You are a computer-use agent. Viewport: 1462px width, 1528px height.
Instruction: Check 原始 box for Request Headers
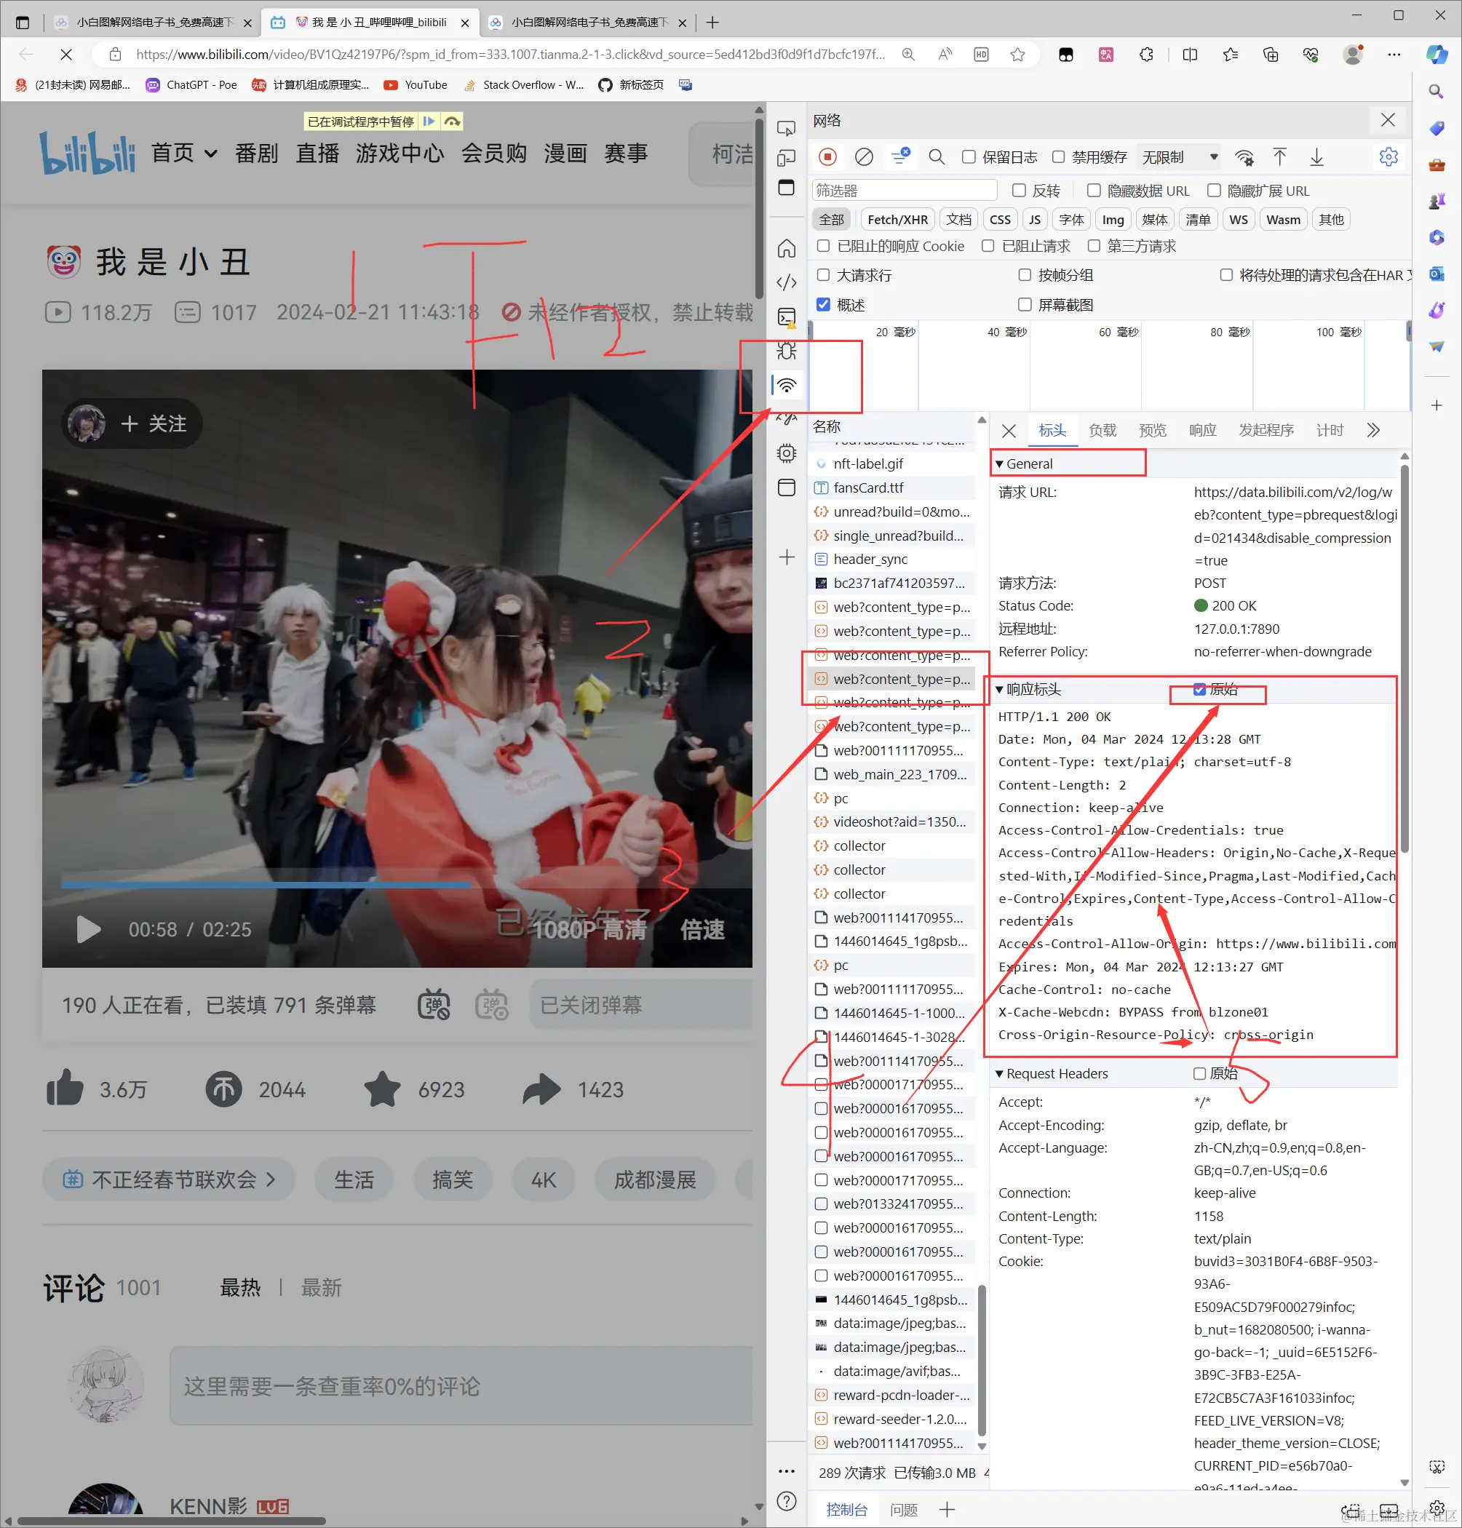[1199, 1073]
